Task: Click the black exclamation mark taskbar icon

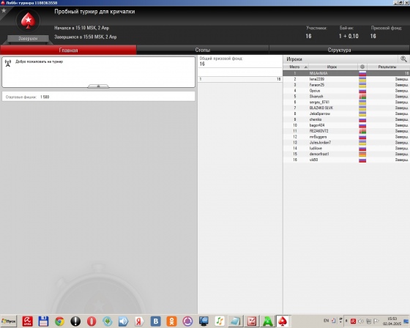Action: coord(75,321)
